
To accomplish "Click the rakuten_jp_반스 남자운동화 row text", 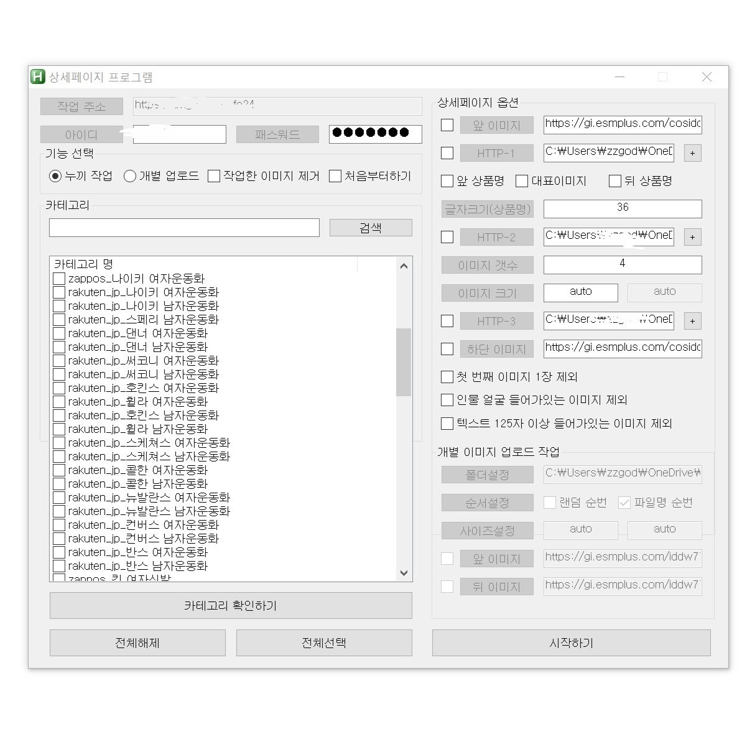I will click(137, 565).
